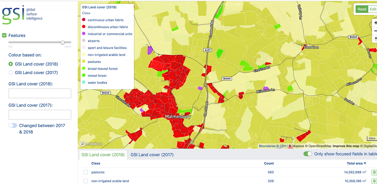Click the Mapbox logo

tap(91, 144)
